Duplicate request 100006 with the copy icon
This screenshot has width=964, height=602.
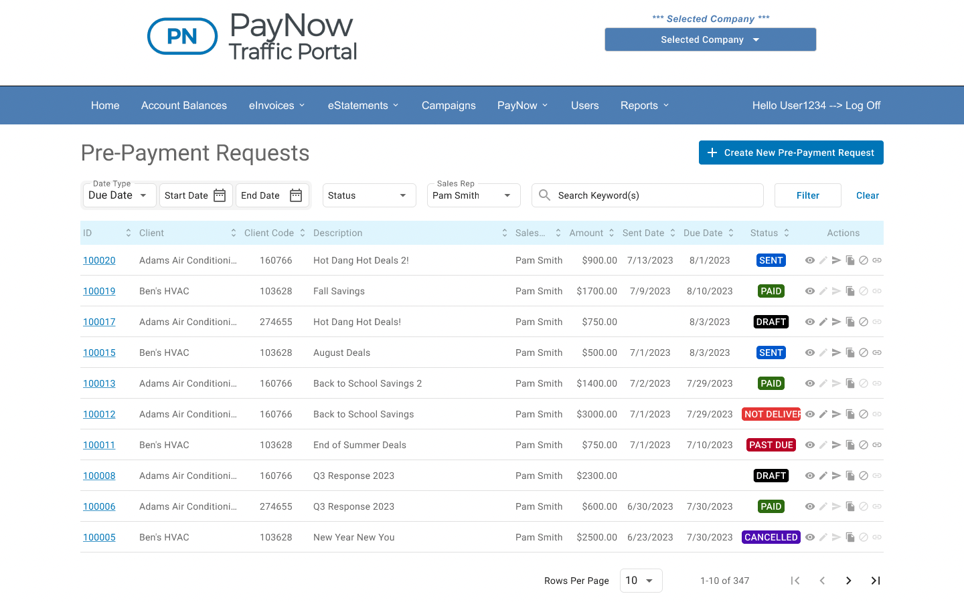(x=850, y=506)
